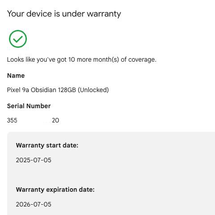215x215 pixels.
Task: Click the green checkmark circle icon
Action: [18, 39]
